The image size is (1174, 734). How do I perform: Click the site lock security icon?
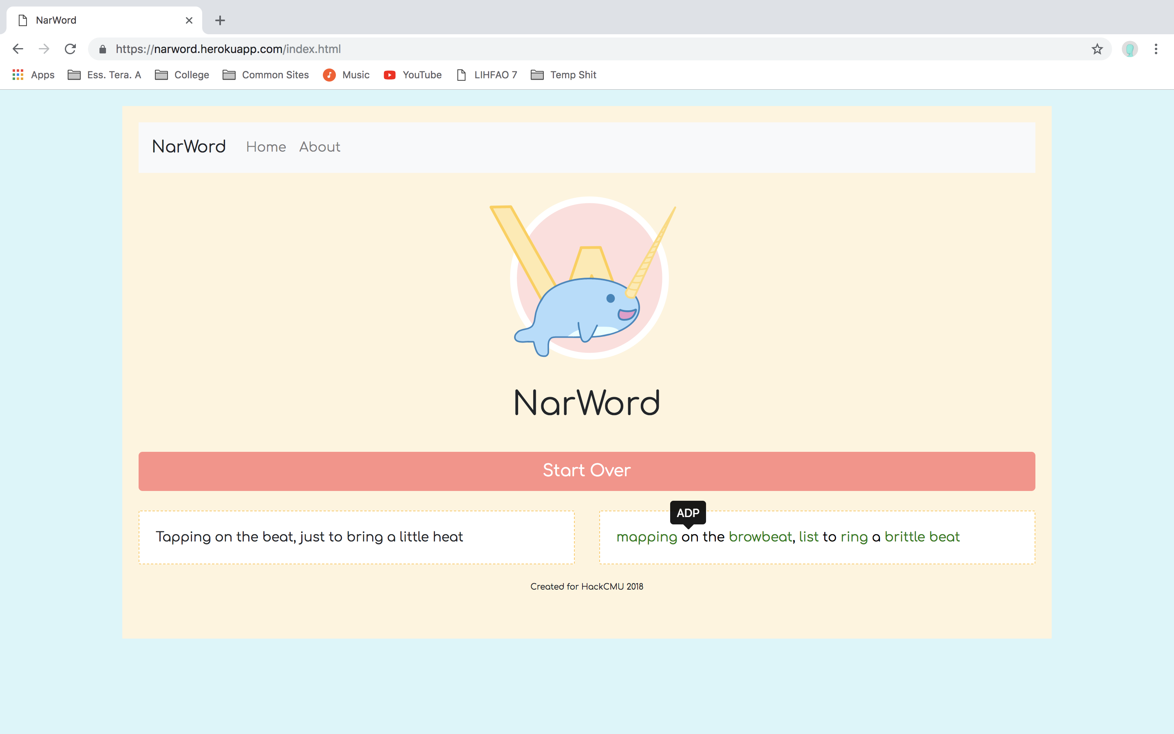pos(102,49)
